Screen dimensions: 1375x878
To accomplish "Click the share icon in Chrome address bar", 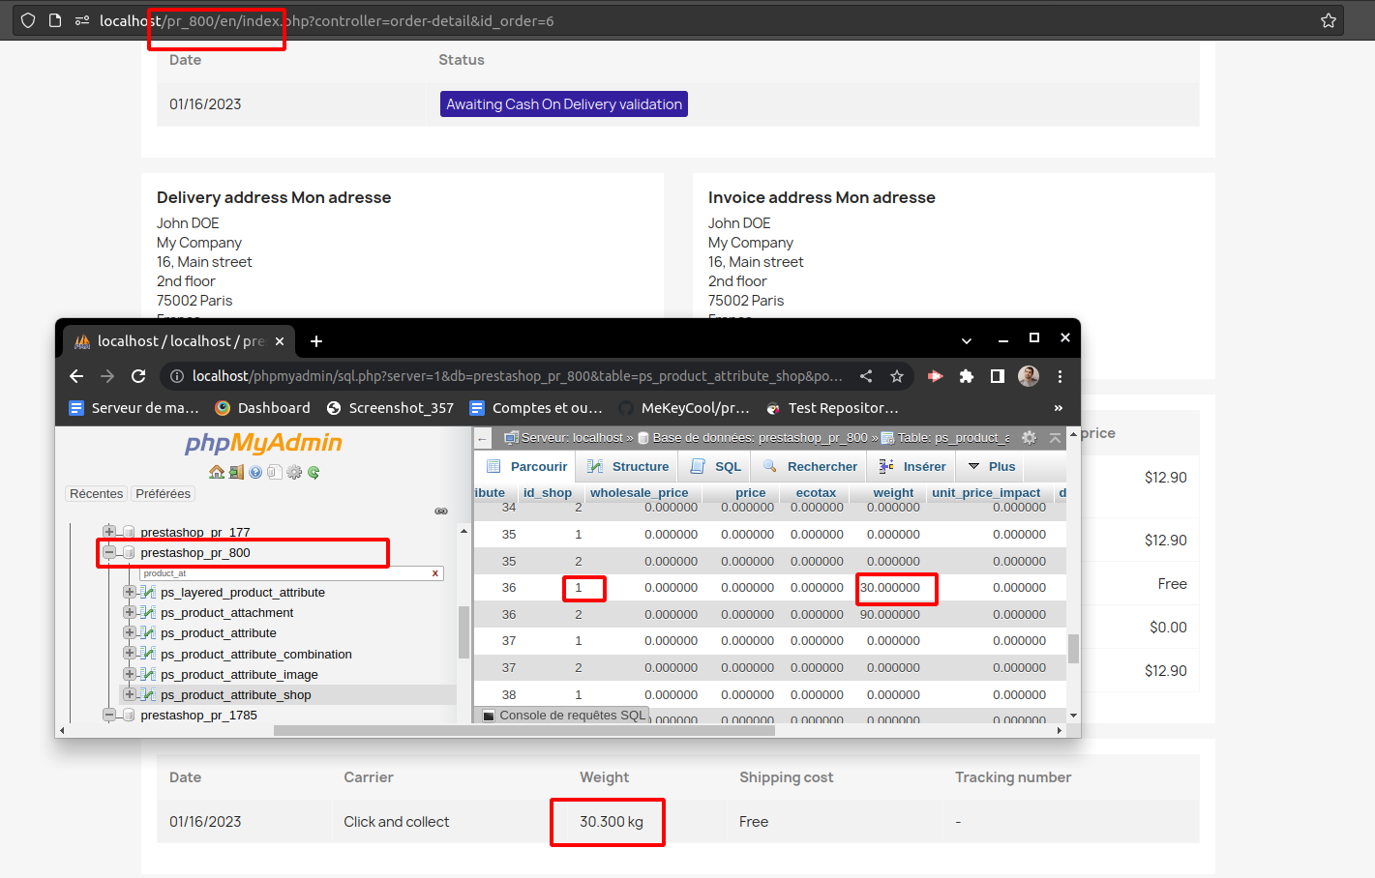I will pyautogui.click(x=866, y=376).
